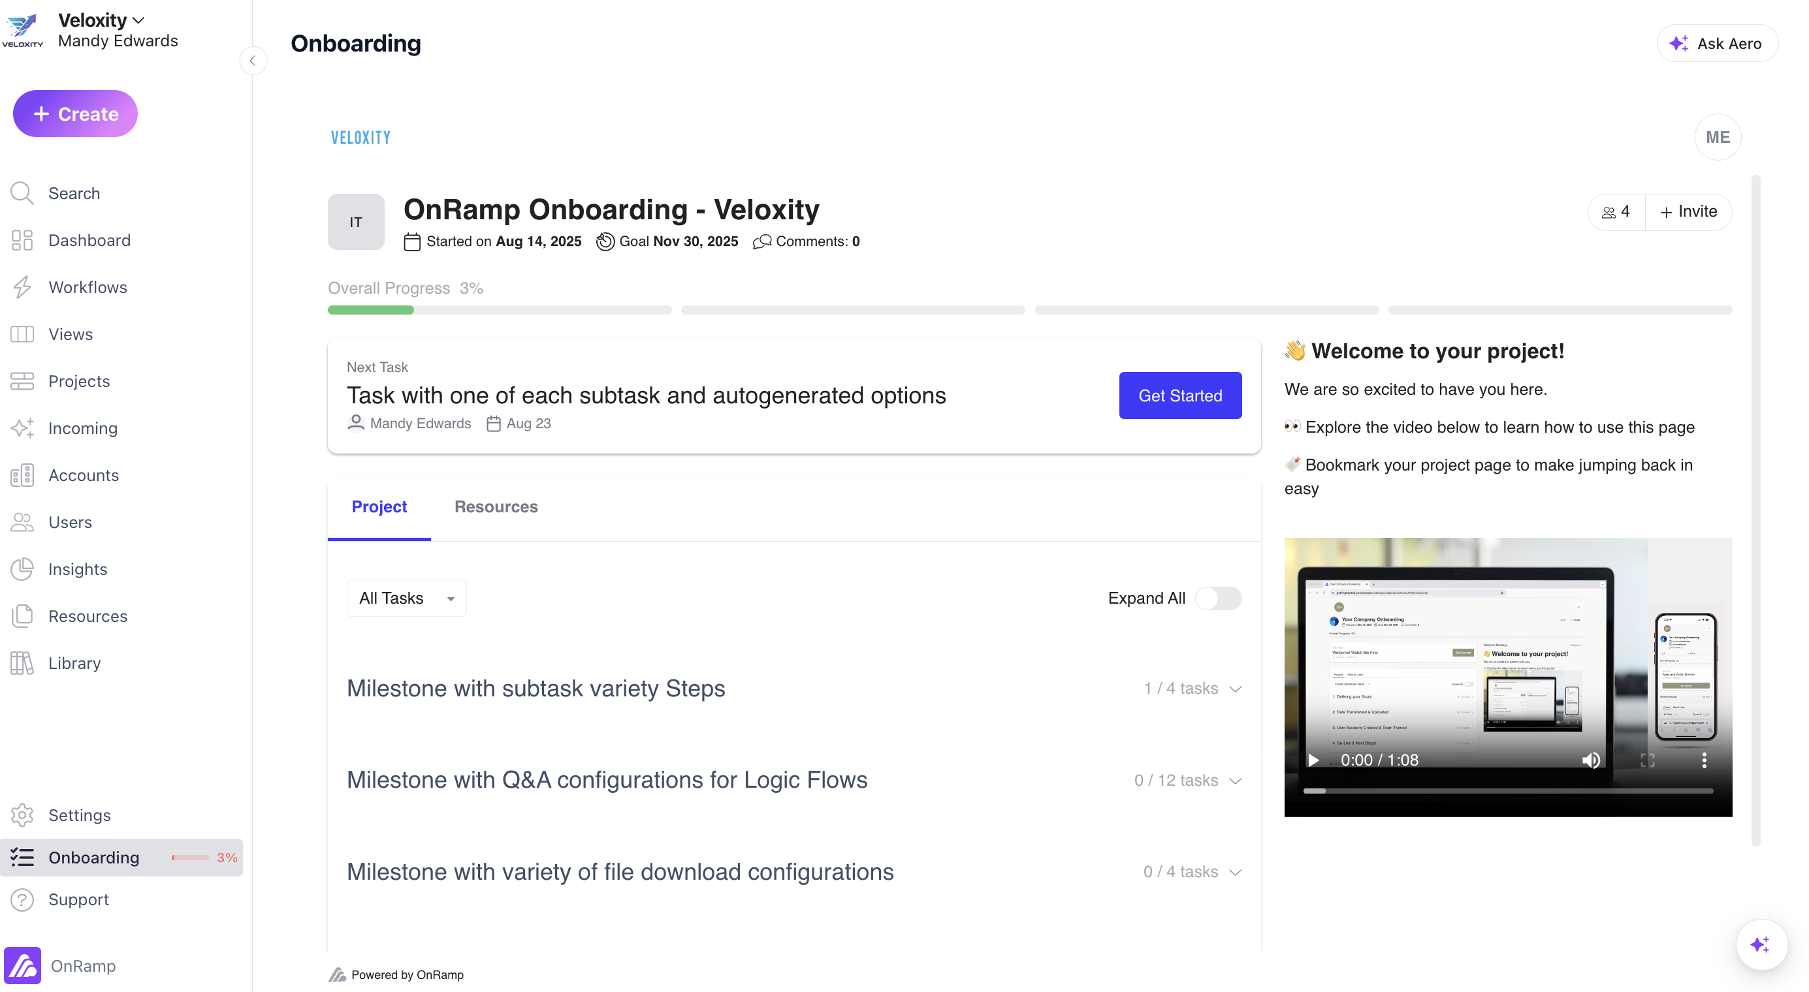
Task: Click the IT project badge
Action: 356,222
